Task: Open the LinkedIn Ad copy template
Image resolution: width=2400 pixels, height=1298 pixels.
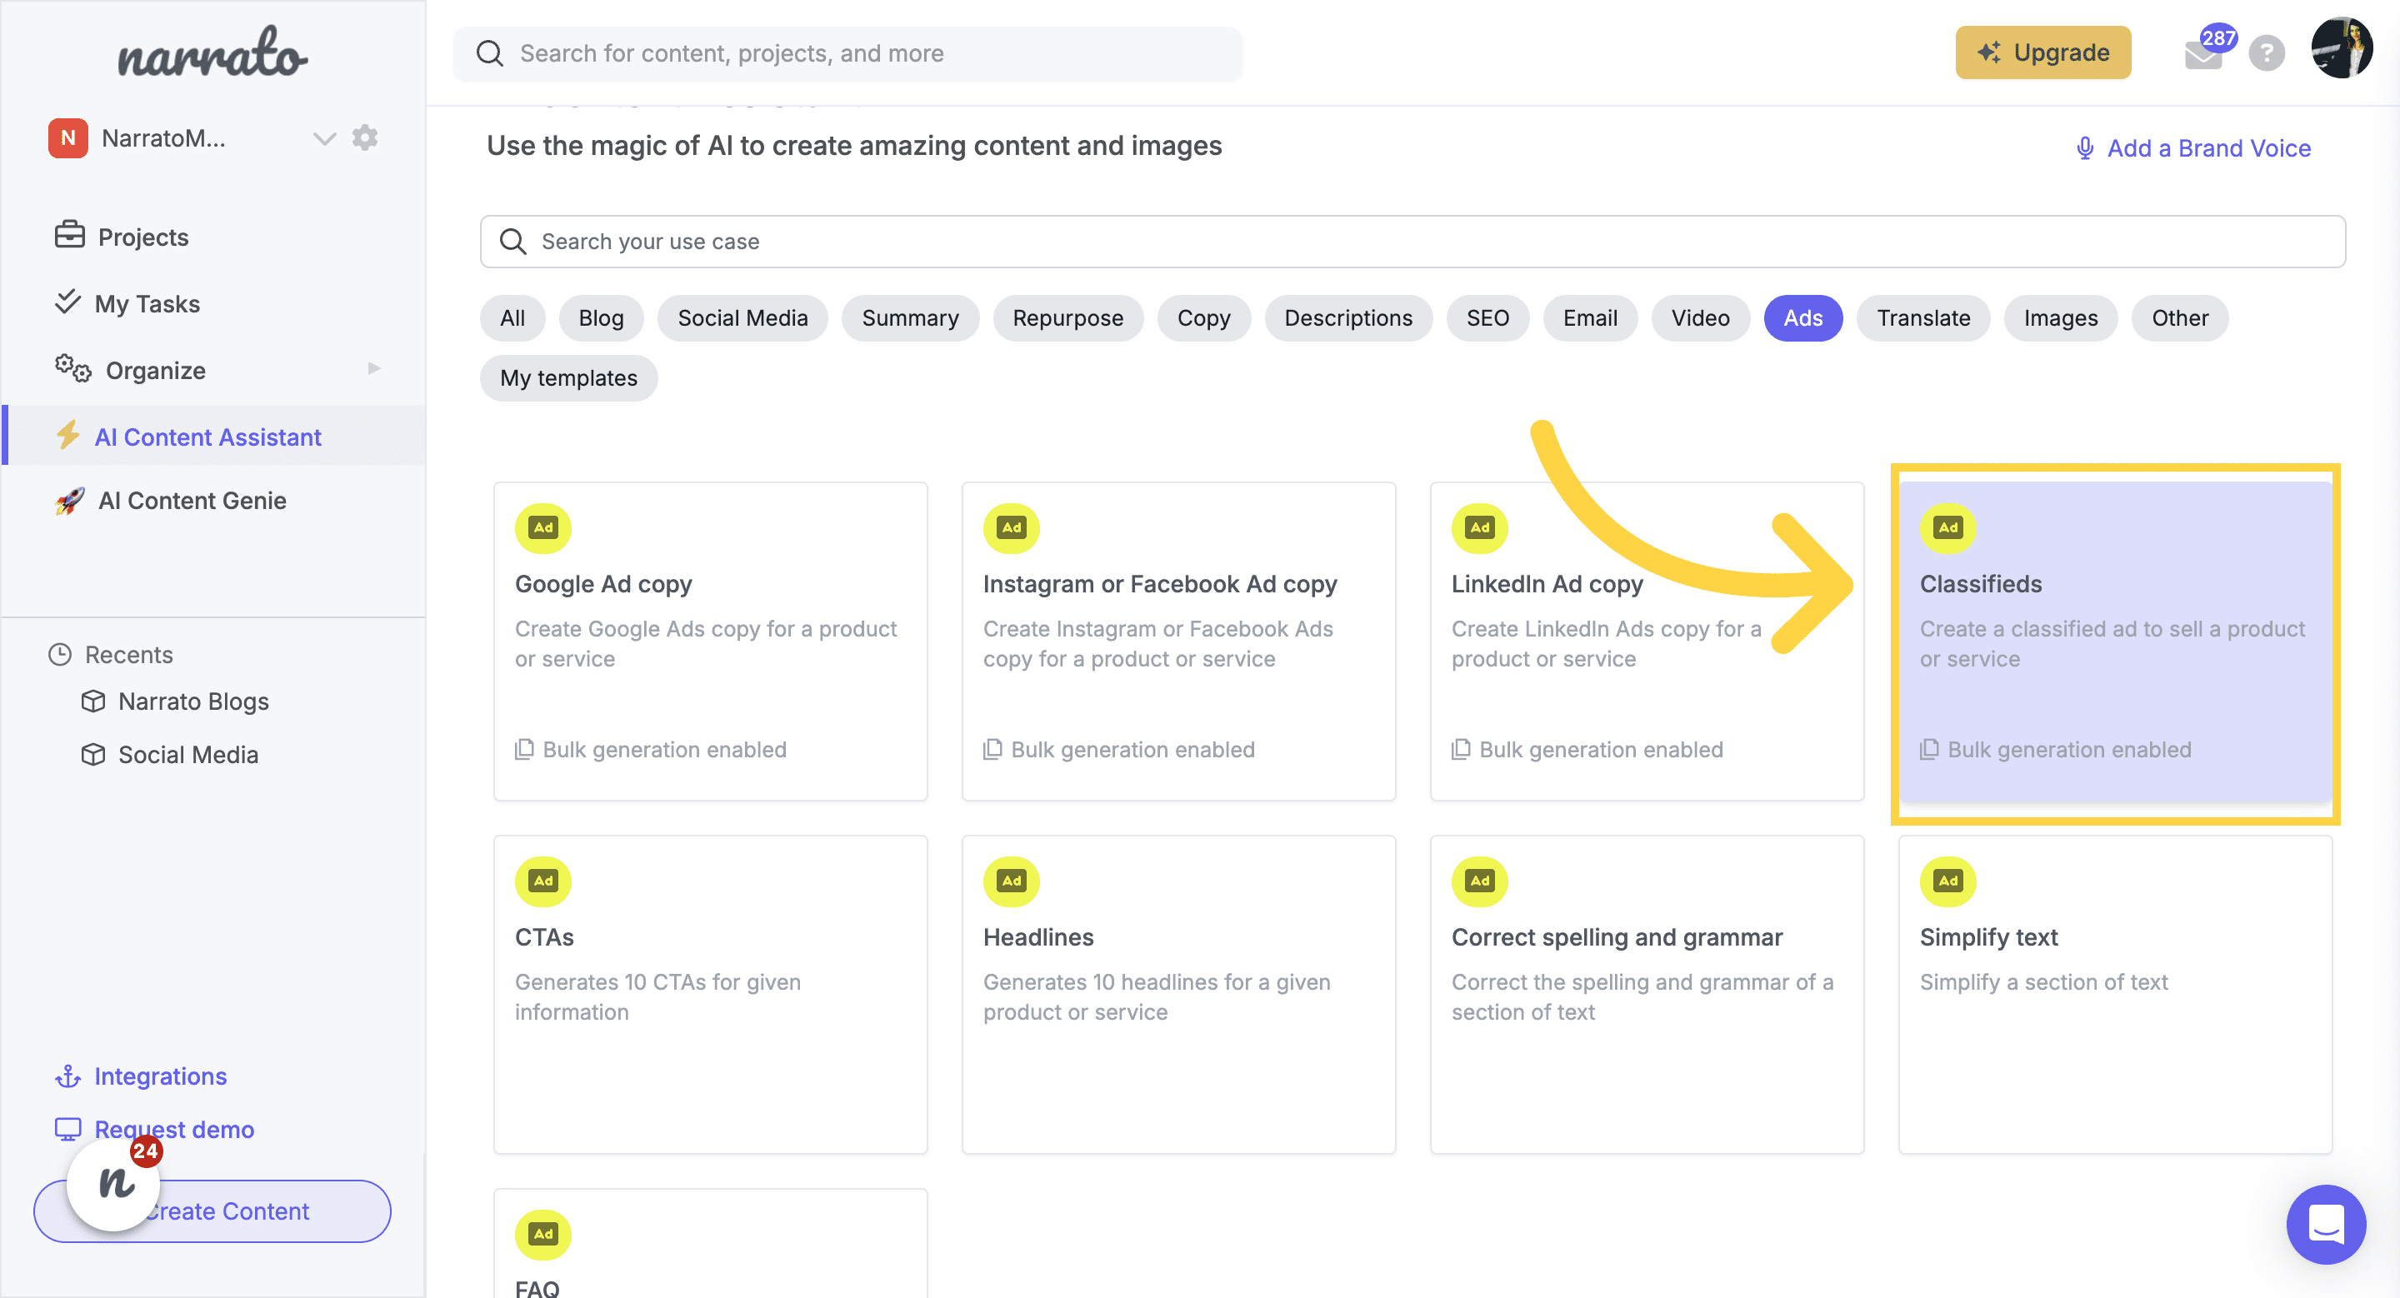Action: pyautogui.click(x=1647, y=641)
